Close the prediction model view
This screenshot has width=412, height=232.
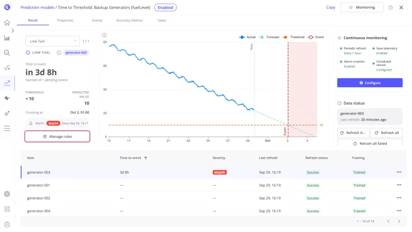click(x=401, y=8)
